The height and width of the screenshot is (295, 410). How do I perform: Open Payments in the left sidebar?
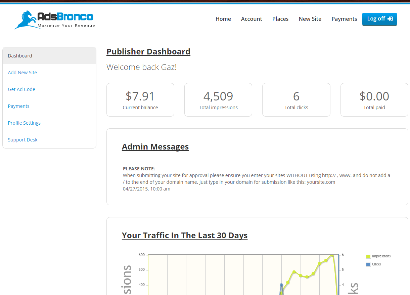[19, 106]
